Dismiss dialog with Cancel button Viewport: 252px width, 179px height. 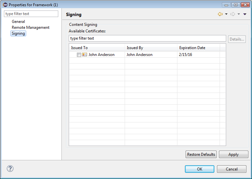pos(232,169)
